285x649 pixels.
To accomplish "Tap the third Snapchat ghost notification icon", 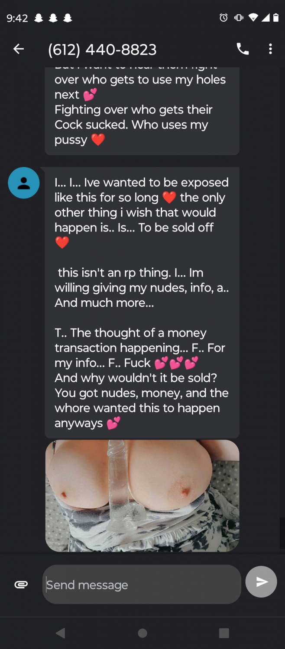I will coord(67,18).
